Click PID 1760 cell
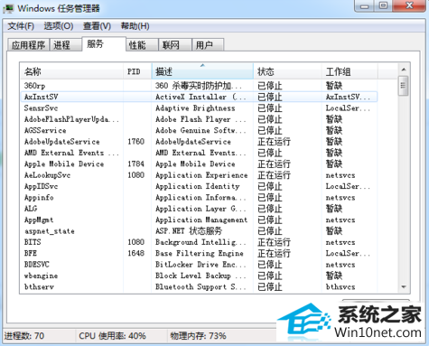429x346 pixels. tap(136, 142)
